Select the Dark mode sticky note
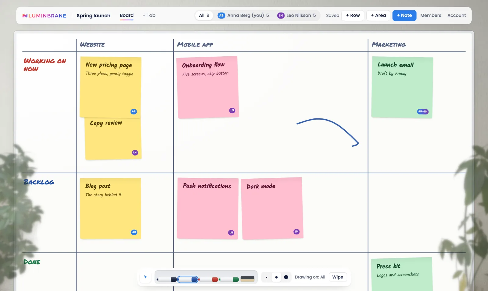This screenshot has height=291, width=488. pyautogui.click(x=272, y=209)
